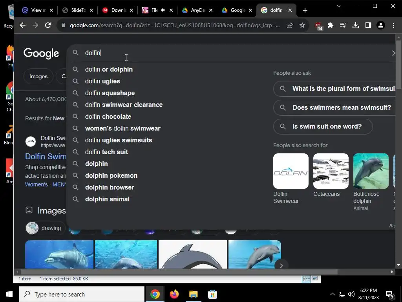Open the share page icon in address bar
402x302 pixels.
[x=290, y=25]
